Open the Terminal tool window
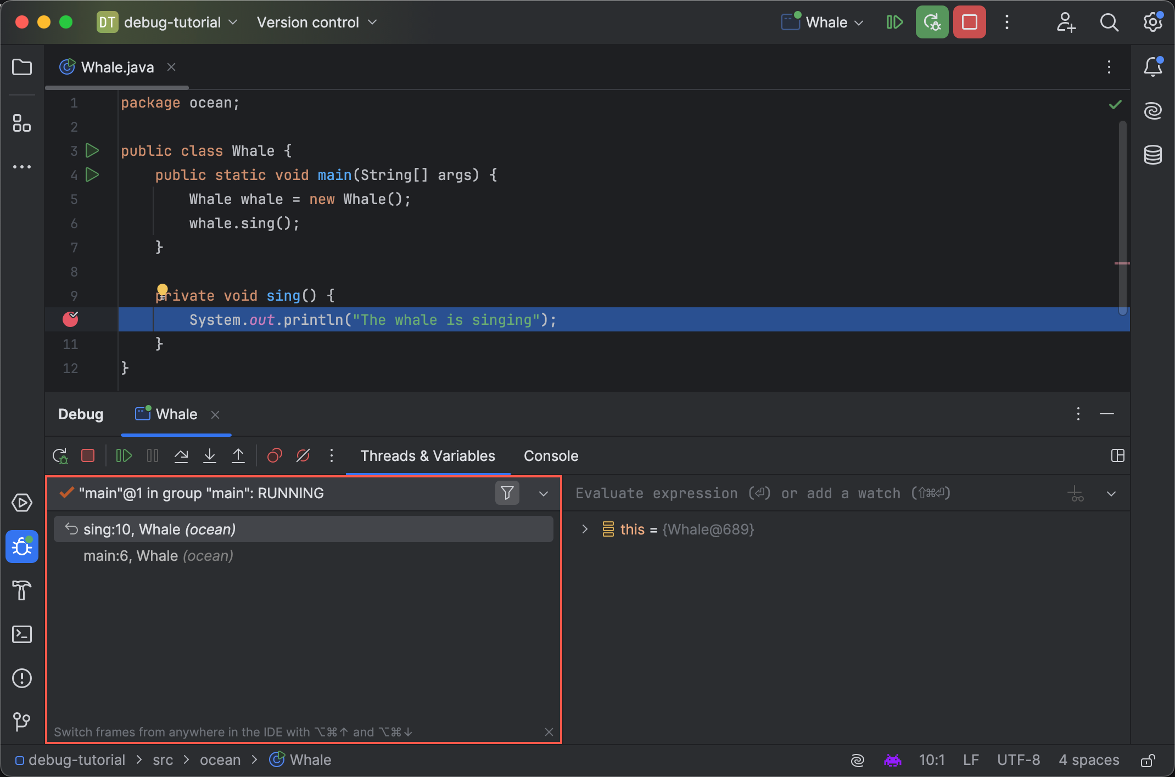 tap(22, 634)
